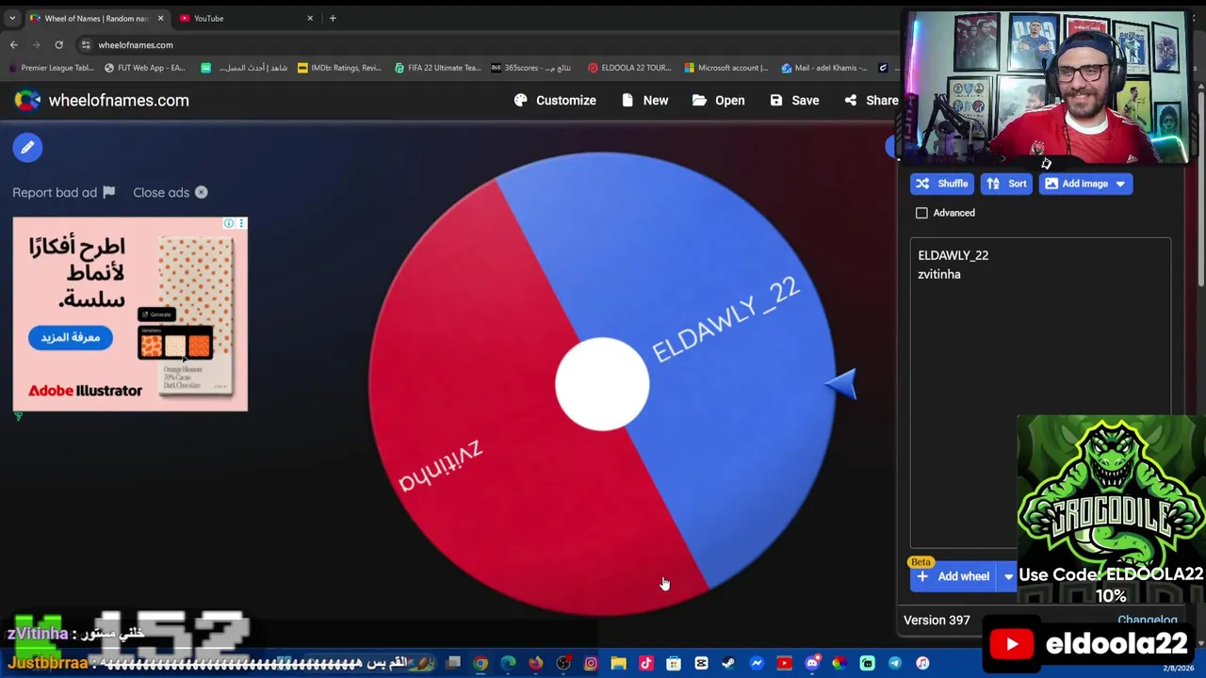Image resolution: width=1206 pixels, height=678 pixels.
Task: Open Chrome from the taskbar
Action: pos(481,664)
